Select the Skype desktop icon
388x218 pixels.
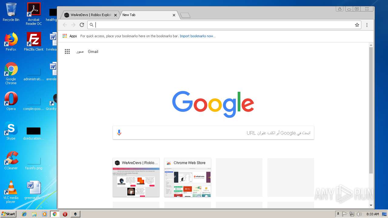pos(11,131)
